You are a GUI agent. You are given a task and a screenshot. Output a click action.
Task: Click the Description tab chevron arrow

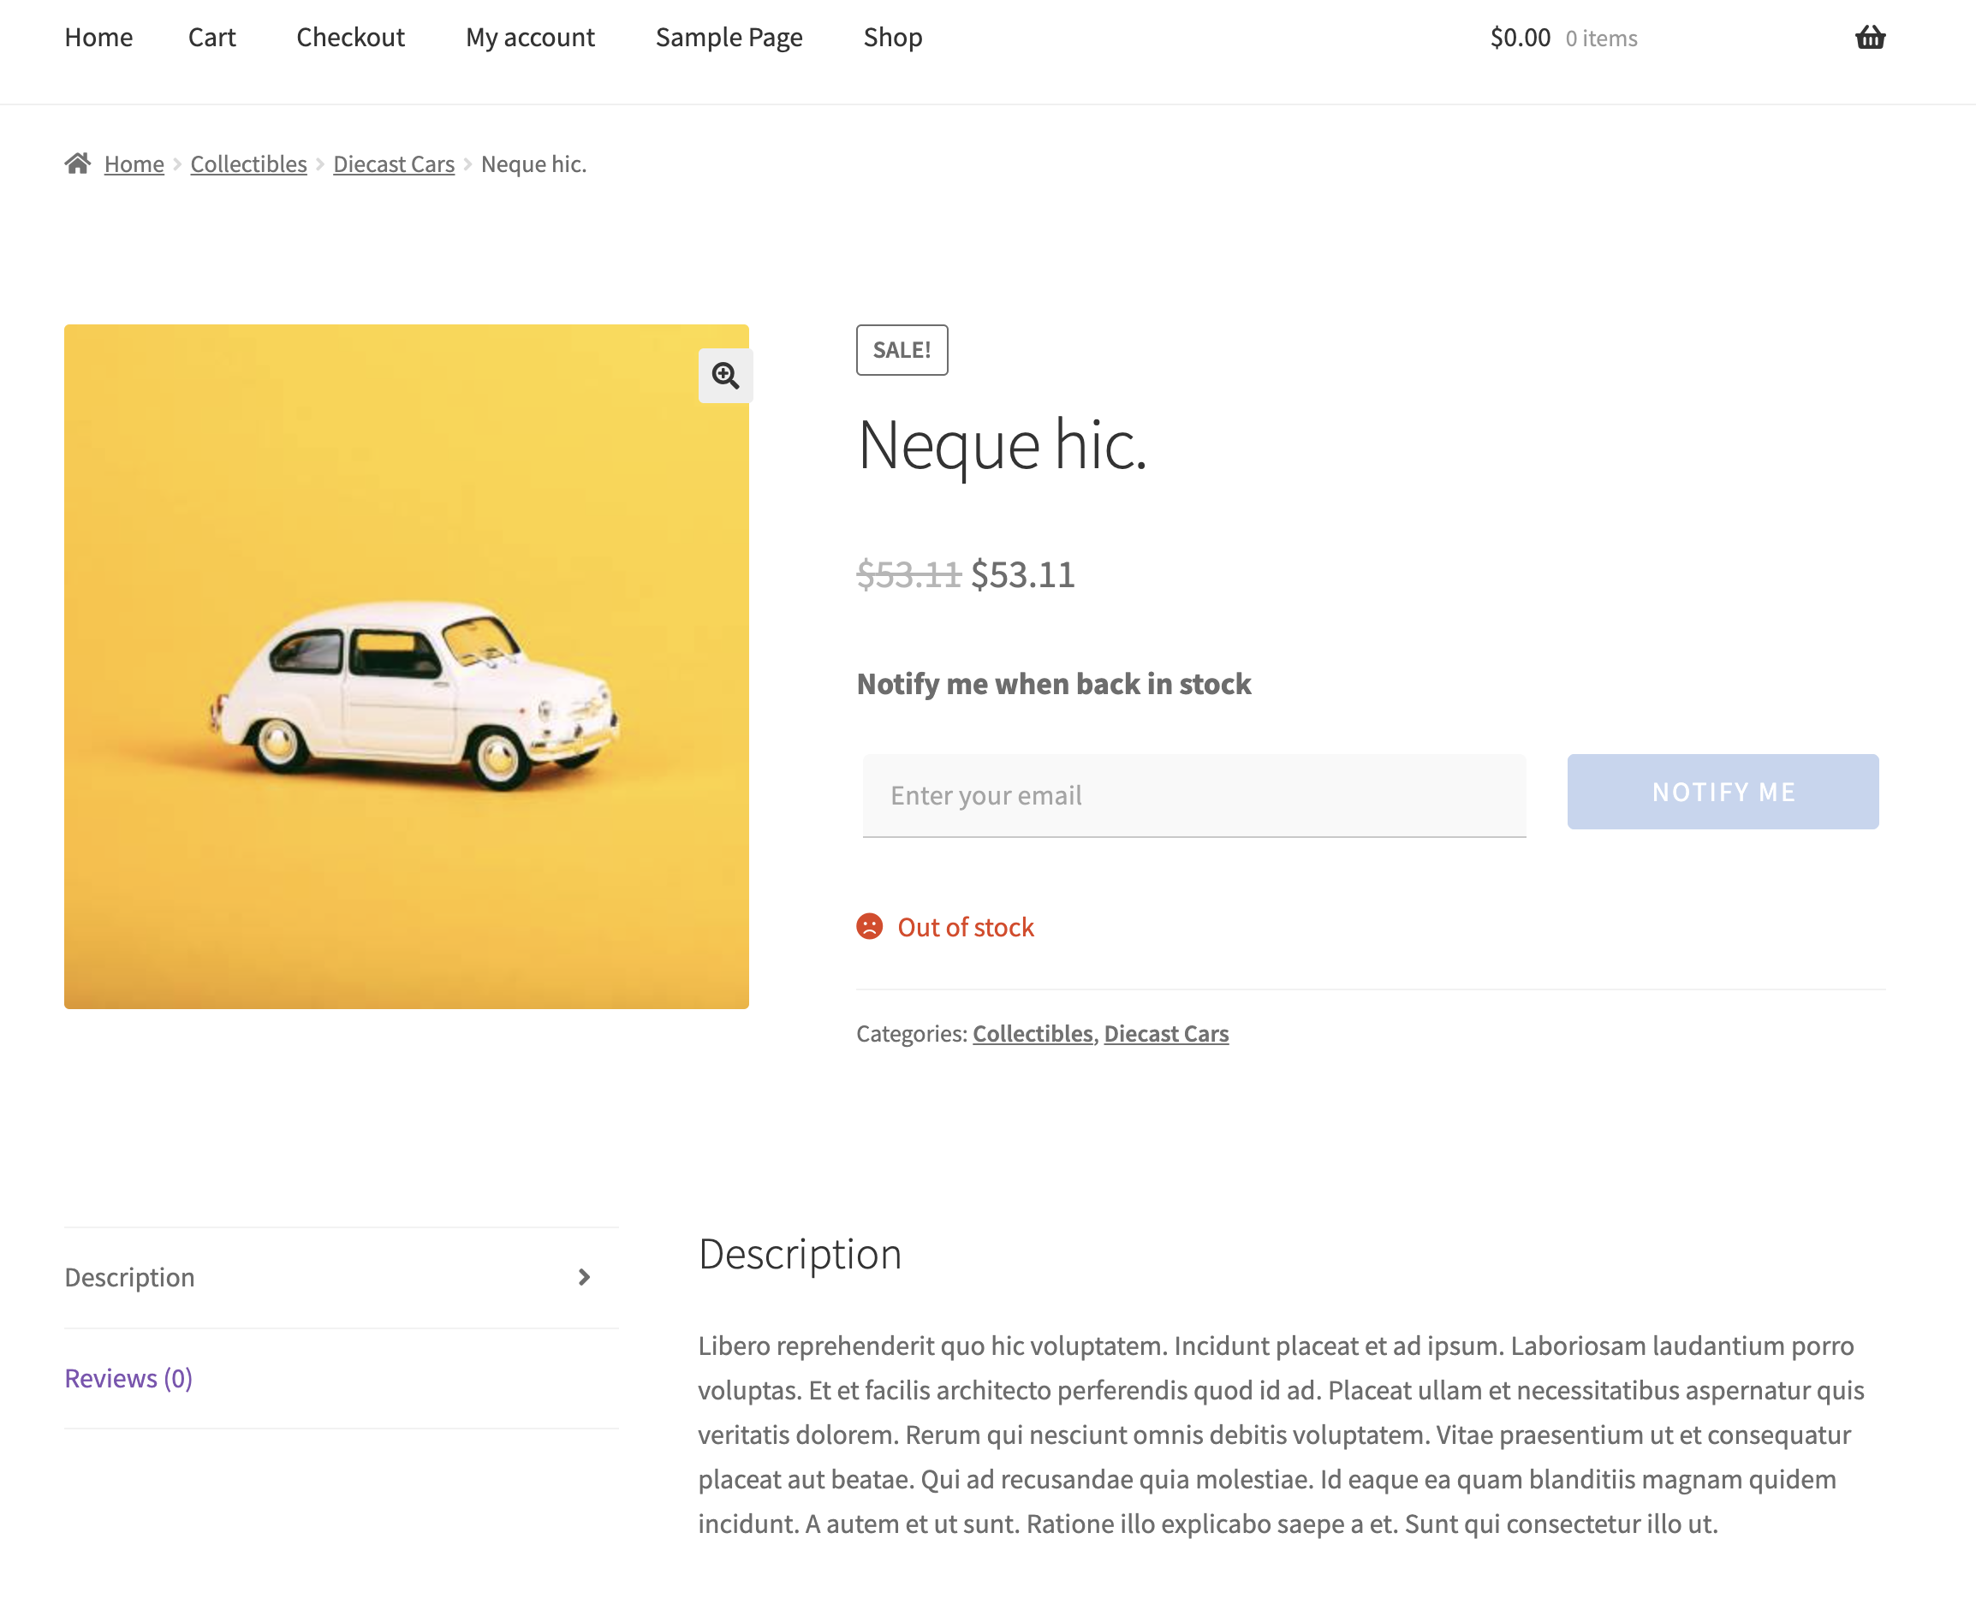pyautogui.click(x=584, y=1277)
